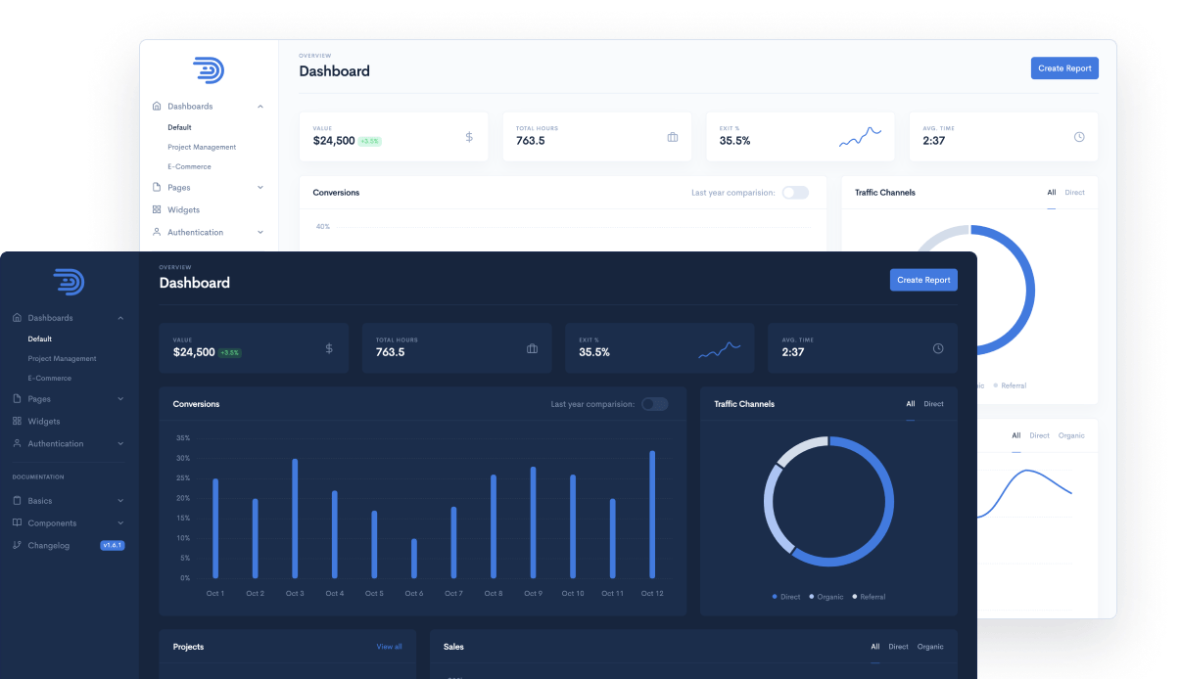This screenshot has height=679, width=1180.
Task: Open View all link in Projects panel
Action: (x=389, y=647)
